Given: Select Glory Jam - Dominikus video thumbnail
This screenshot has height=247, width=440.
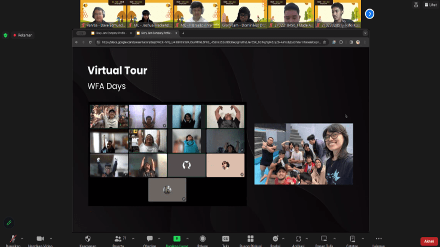Looking at the screenshot, I should coord(244,14).
